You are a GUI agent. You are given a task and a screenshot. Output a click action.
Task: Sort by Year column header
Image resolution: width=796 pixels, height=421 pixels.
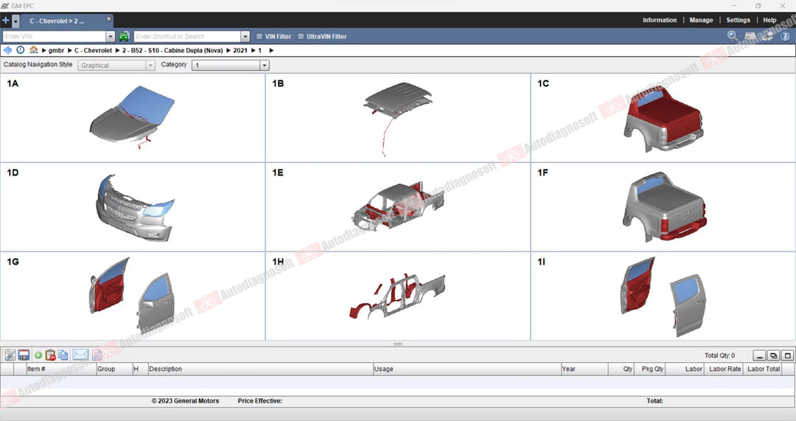[584, 369]
